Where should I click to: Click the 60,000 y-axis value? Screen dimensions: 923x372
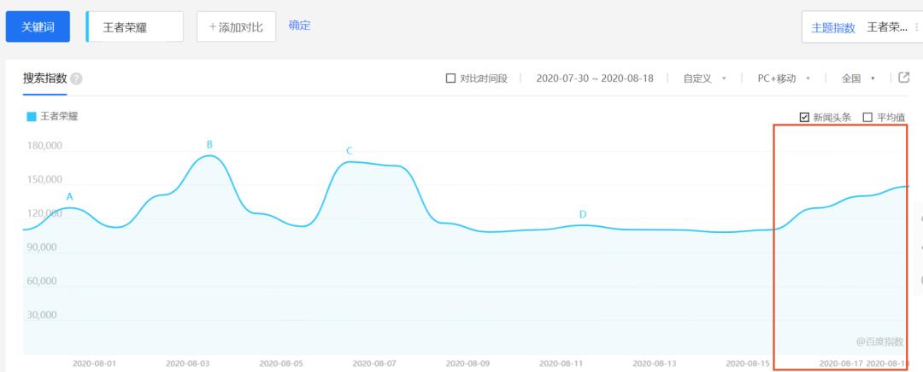42,281
